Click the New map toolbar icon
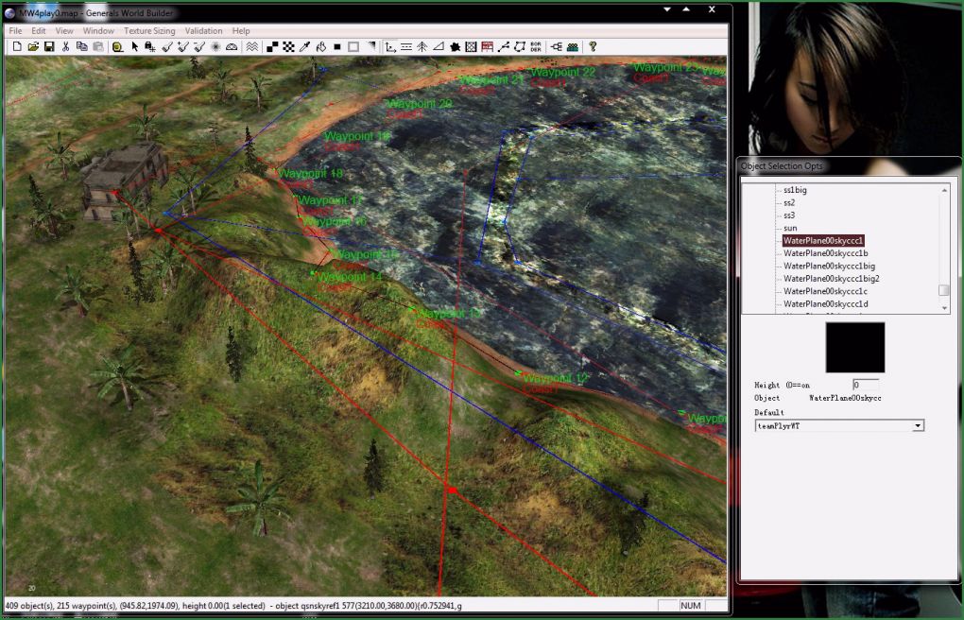The width and height of the screenshot is (964, 620). 16,46
